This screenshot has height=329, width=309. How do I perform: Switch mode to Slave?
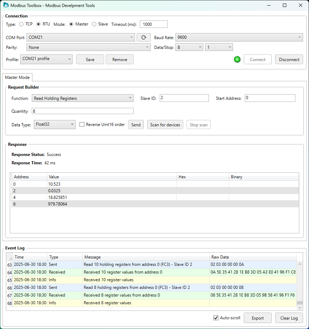(94, 24)
